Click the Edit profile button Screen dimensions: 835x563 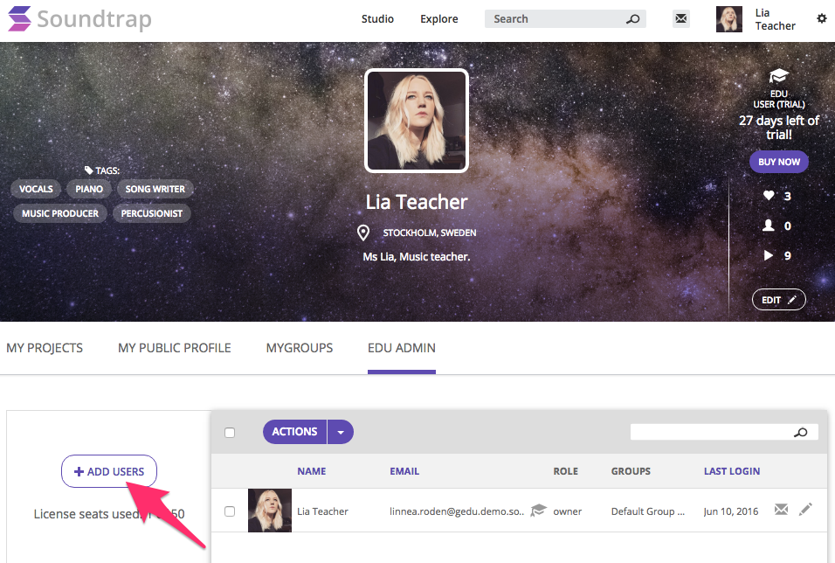(x=778, y=300)
